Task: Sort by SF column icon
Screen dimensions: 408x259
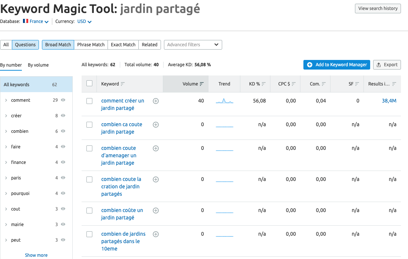Action: (x=357, y=84)
